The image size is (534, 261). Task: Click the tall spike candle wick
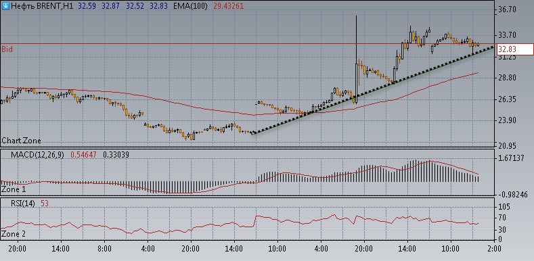(x=356, y=39)
